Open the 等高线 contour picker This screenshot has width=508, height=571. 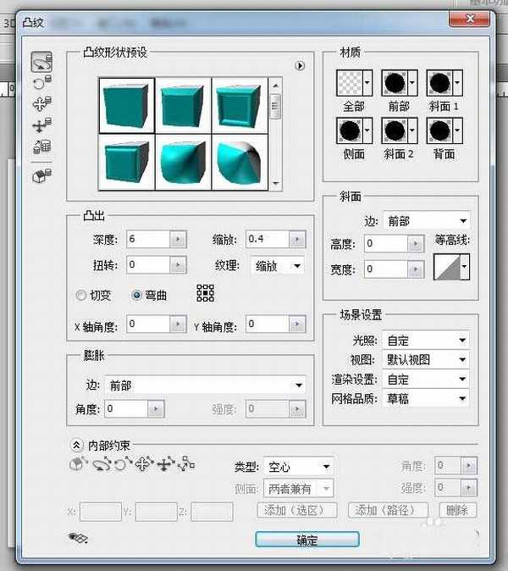[x=452, y=267]
